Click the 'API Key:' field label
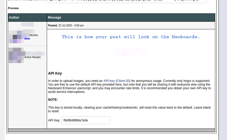227x140 pixels. pos(54,120)
